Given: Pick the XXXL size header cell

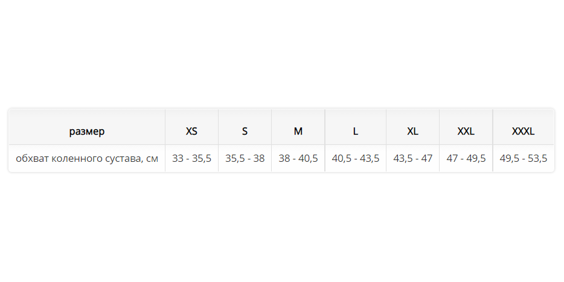Looking at the screenshot, I should point(524,131).
